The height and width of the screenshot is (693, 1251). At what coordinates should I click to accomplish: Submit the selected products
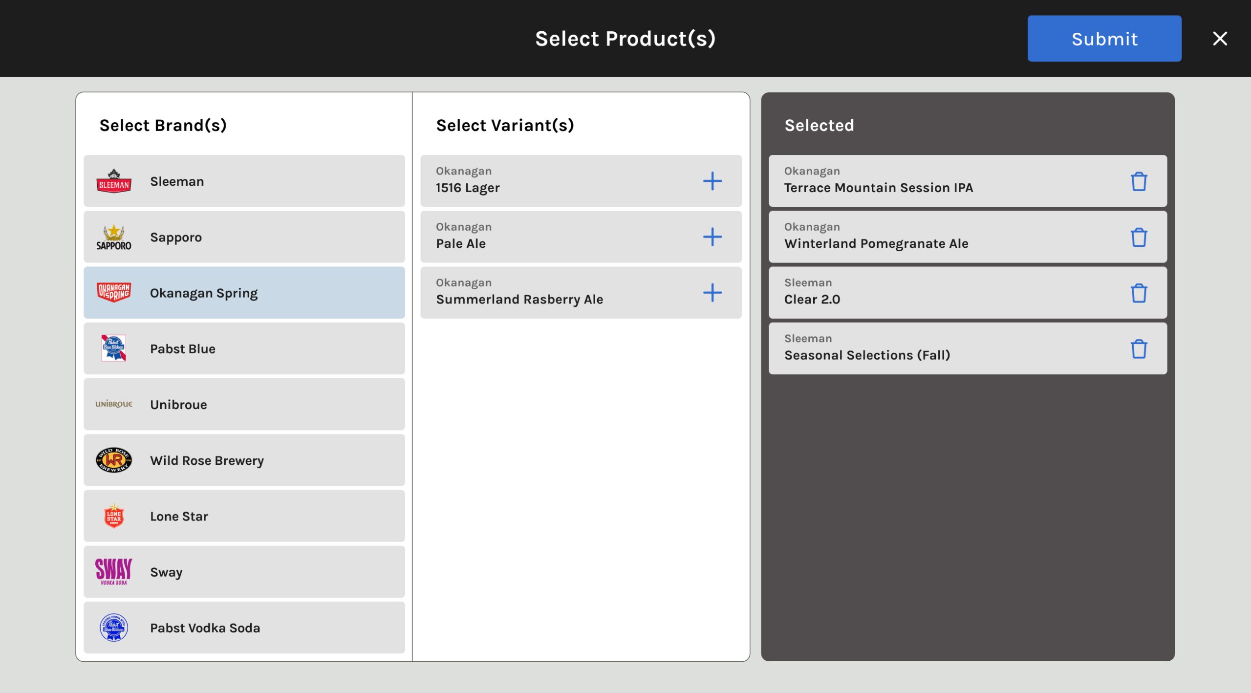[x=1104, y=39]
